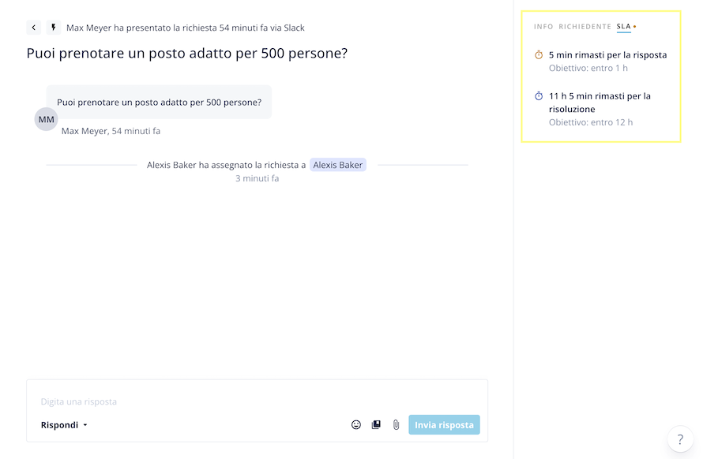Viewport: 703px width, 459px height.
Task: Open the saved replies book icon
Action: pyautogui.click(x=376, y=424)
